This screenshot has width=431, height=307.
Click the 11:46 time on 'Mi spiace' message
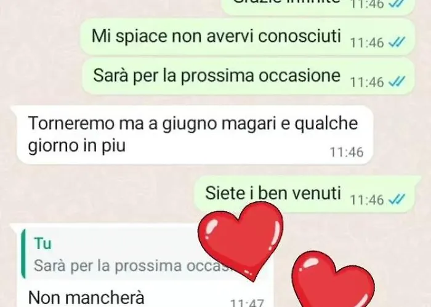click(367, 43)
